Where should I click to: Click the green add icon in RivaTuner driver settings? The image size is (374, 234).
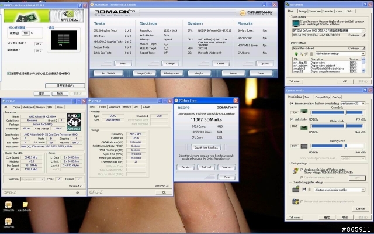click(296, 54)
